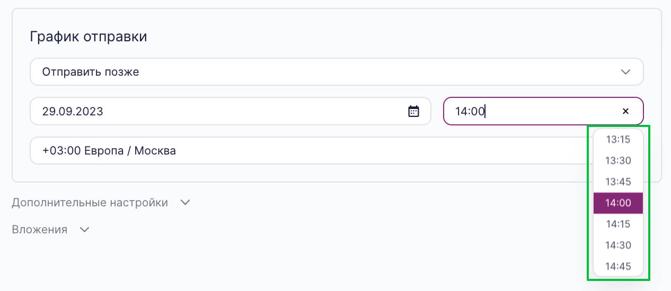Pick 14:45 from the time list
671x291 pixels.
click(618, 266)
